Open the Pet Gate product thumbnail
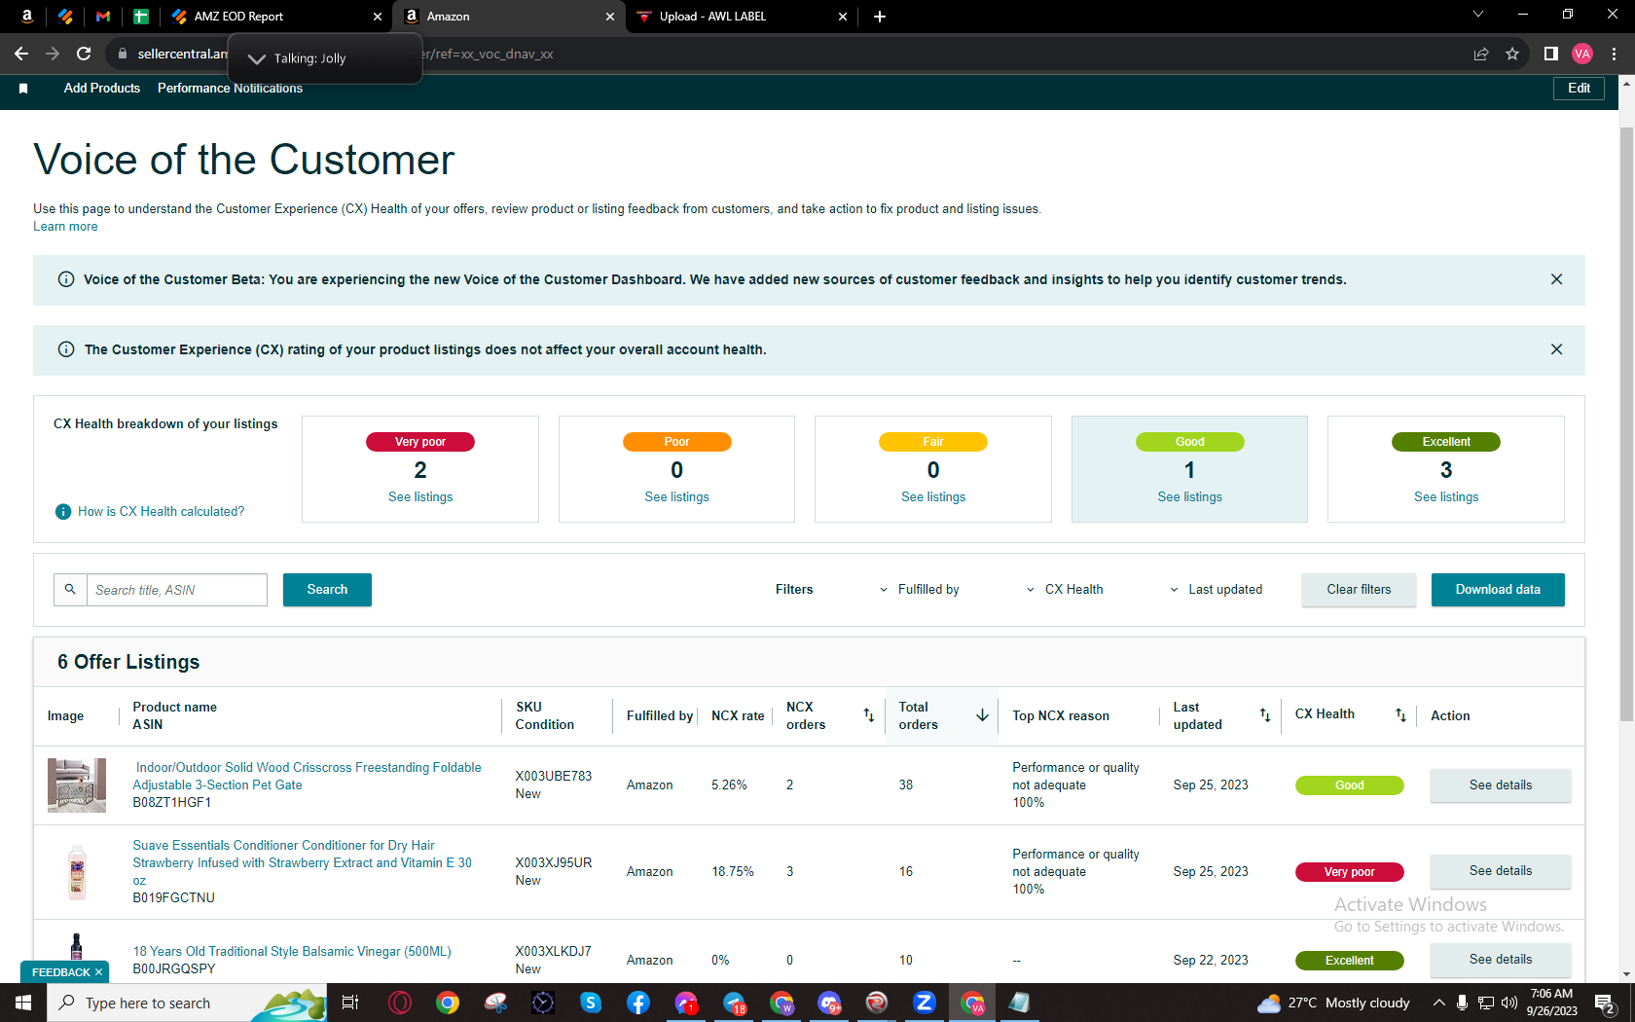 click(77, 785)
